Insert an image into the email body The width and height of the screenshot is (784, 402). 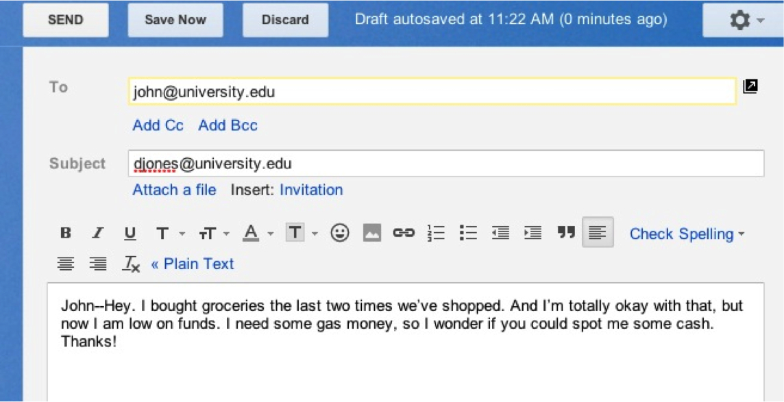pyautogui.click(x=371, y=233)
